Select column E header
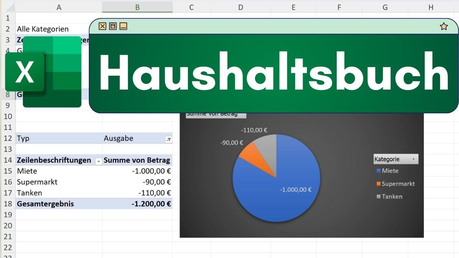Viewport: 459px width, 258px height. 293,7
